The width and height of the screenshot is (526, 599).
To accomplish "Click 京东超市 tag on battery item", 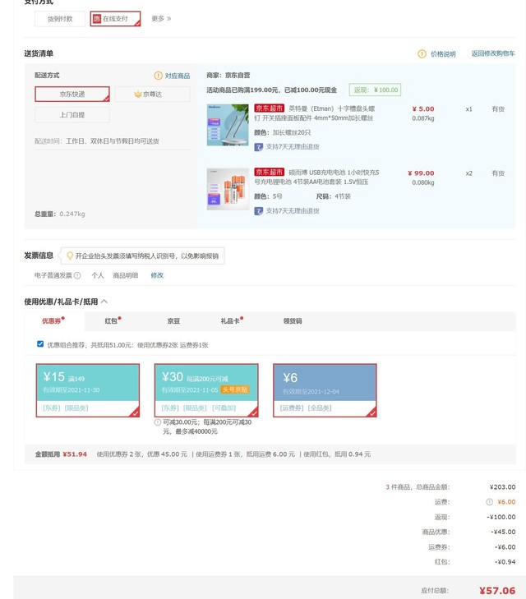I will tap(270, 173).
